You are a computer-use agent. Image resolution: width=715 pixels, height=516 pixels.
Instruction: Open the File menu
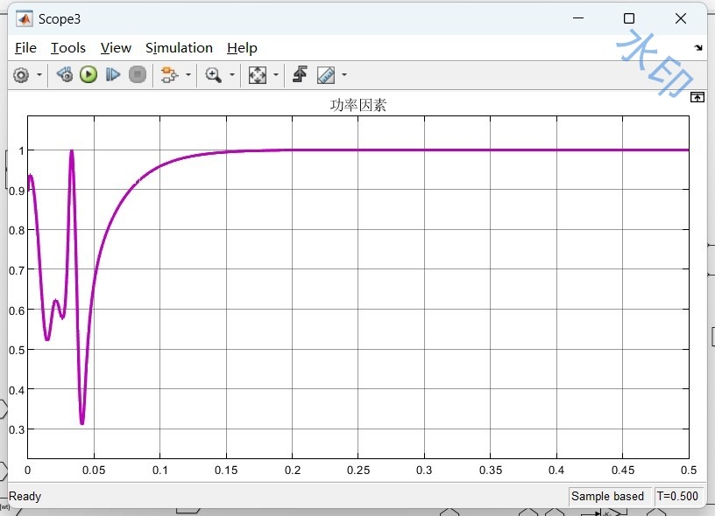(25, 48)
